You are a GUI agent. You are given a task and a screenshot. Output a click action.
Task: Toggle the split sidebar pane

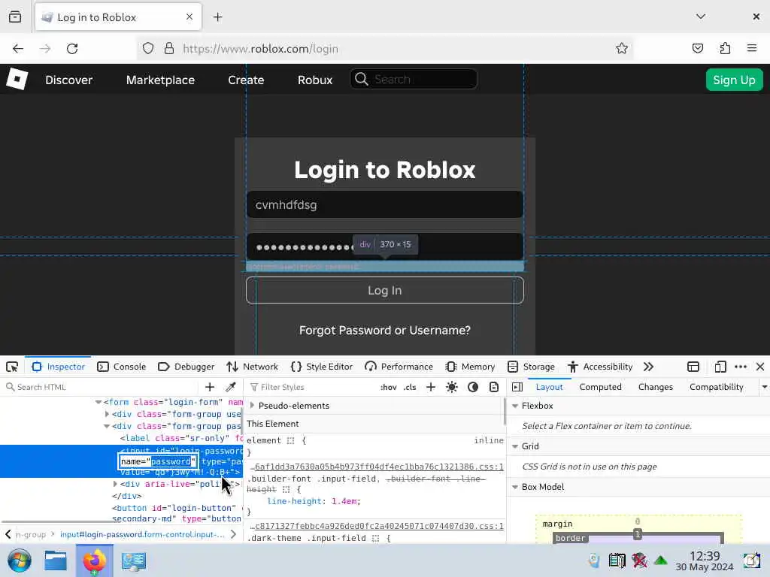517,387
